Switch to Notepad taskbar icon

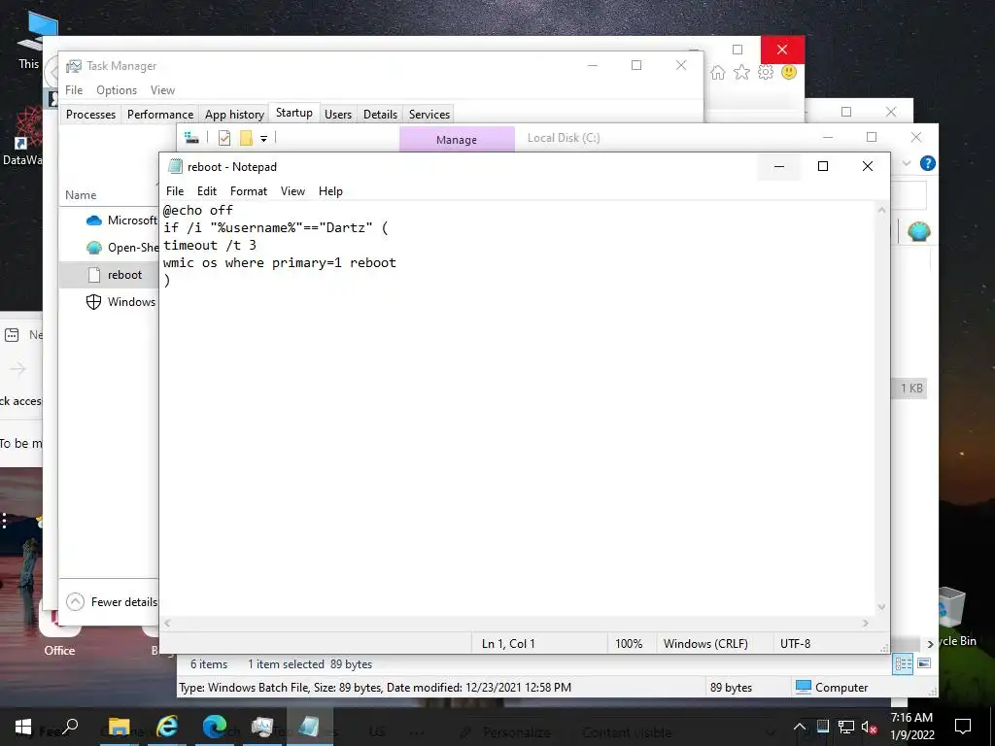pos(309,727)
